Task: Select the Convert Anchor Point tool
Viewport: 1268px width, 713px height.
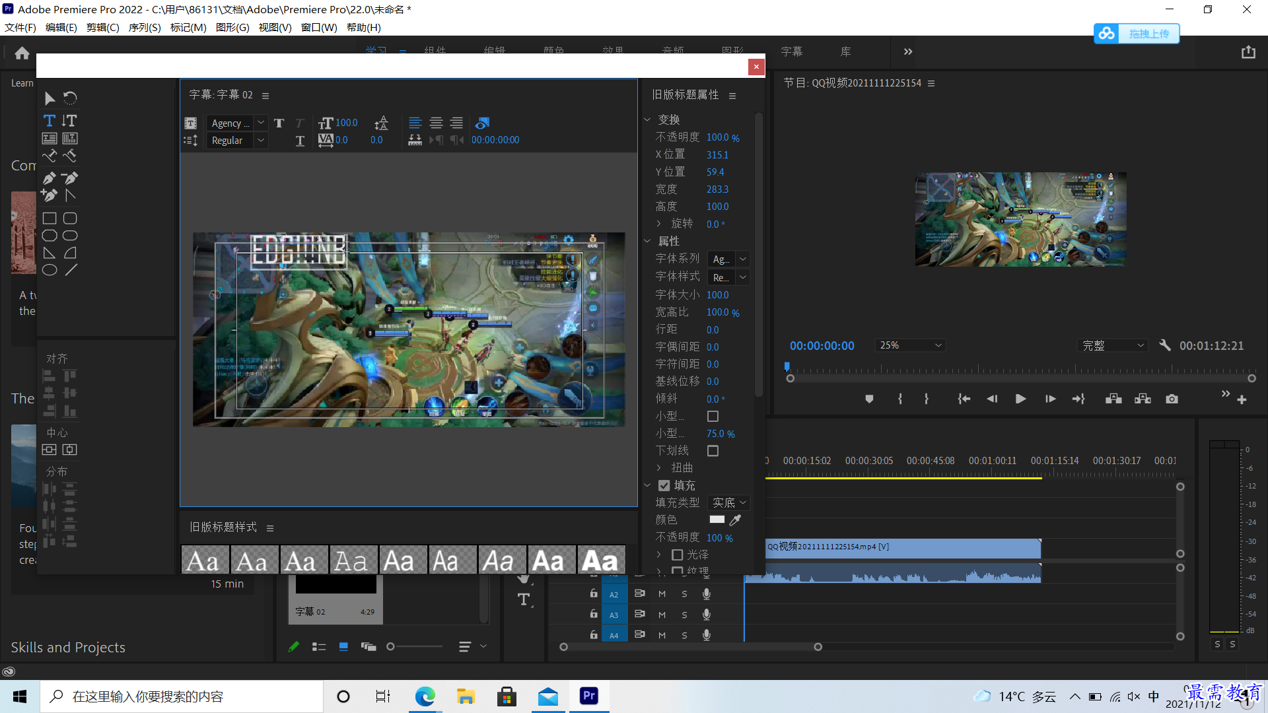Action: click(x=70, y=195)
